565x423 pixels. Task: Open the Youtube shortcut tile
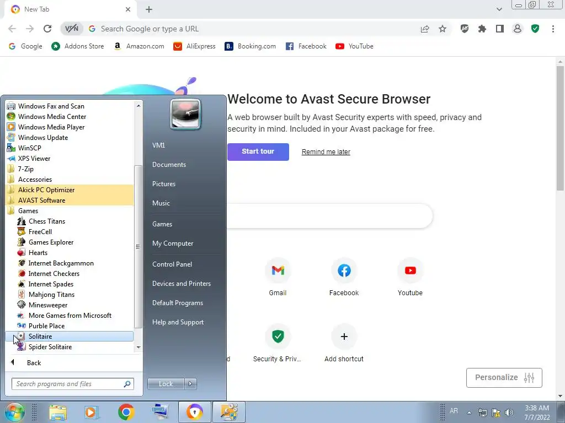410,277
